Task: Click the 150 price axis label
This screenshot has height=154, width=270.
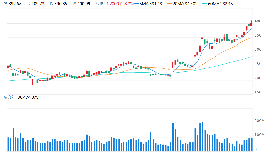Action: [257, 92]
